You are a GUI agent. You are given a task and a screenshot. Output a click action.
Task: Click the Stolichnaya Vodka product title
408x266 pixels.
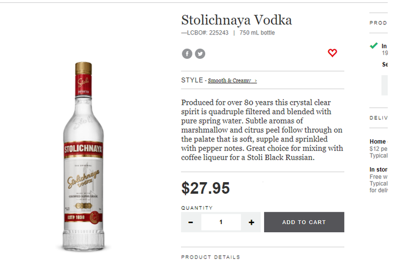click(236, 20)
